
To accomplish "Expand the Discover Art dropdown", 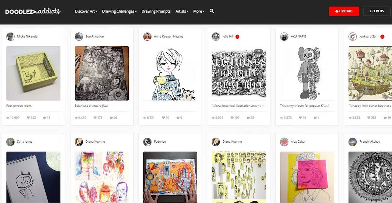I will point(86,11).
